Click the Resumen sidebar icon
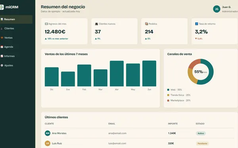 [x=2, y=19]
